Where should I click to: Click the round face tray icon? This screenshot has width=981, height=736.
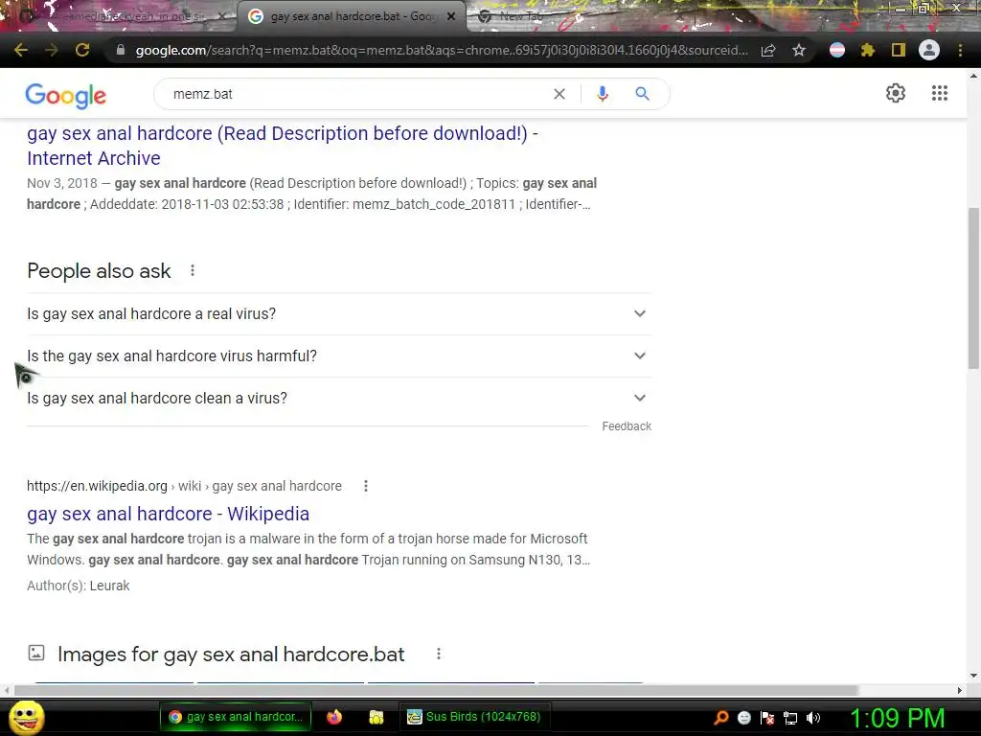743,718
